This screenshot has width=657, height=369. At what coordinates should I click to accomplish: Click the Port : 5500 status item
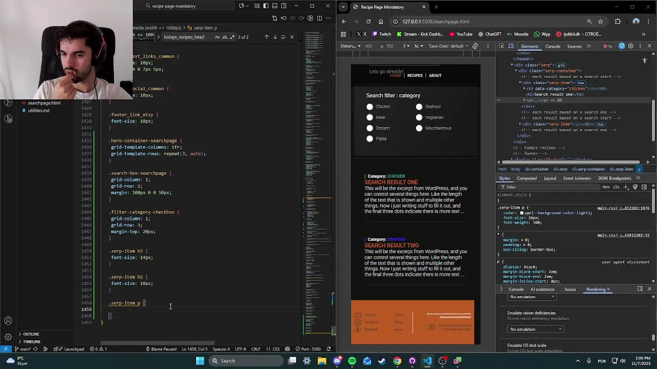point(308,349)
